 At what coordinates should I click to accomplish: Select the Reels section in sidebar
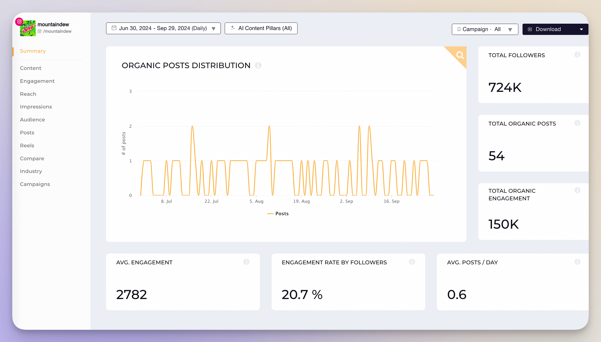[x=26, y=145]
